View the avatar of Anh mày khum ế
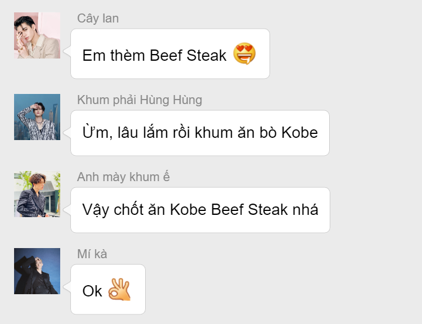This screenshot has width=422, height=324. 37,194
